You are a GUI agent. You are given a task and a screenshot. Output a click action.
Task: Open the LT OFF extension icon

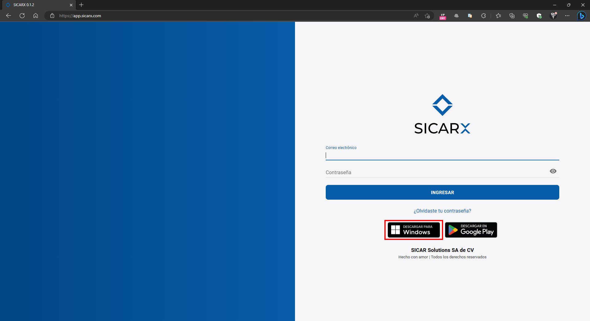pos(442,16)
